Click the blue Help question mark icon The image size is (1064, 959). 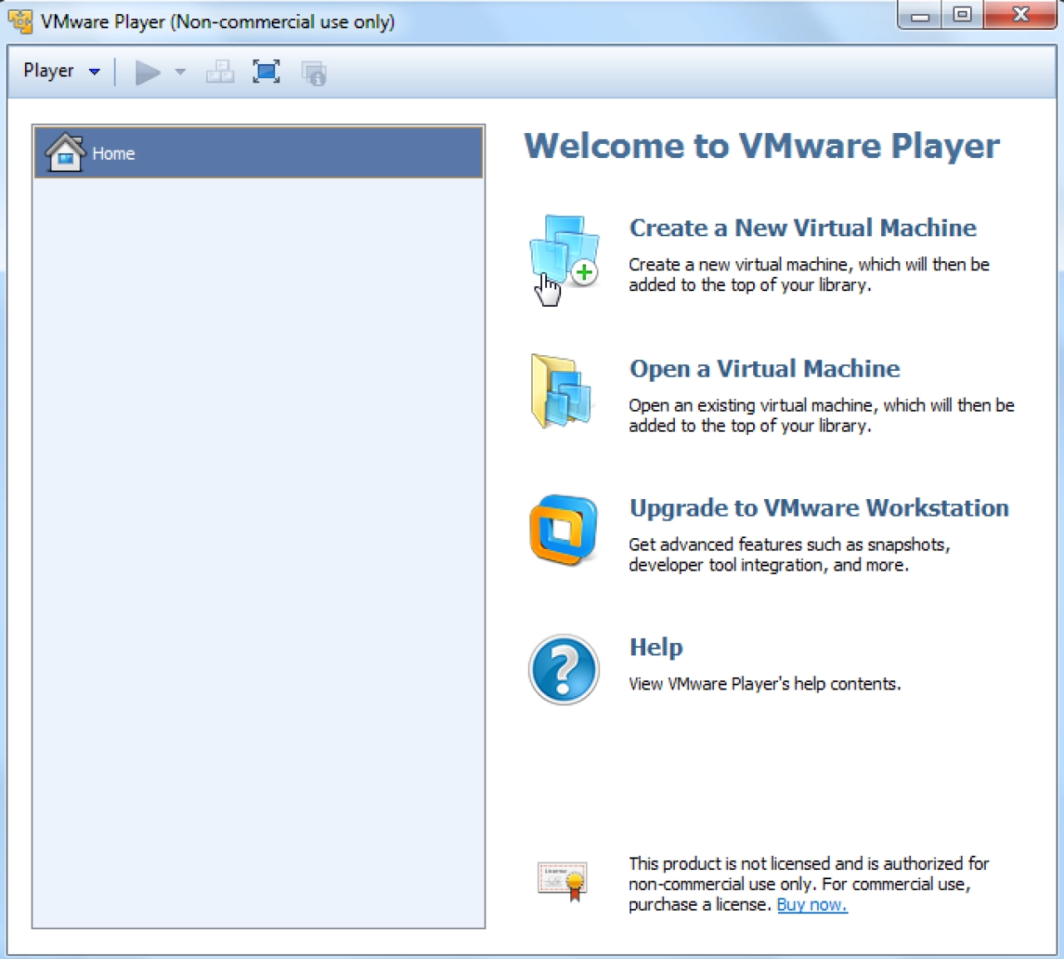(564, 670)
